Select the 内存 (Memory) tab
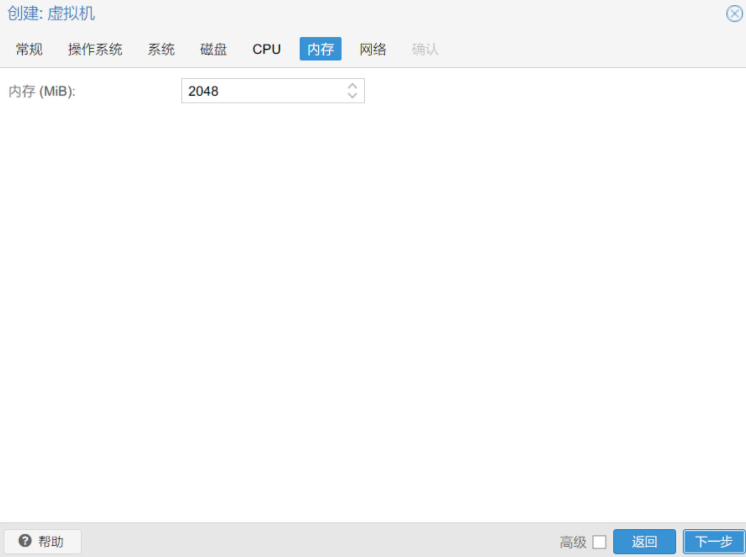 click(320, 49)
